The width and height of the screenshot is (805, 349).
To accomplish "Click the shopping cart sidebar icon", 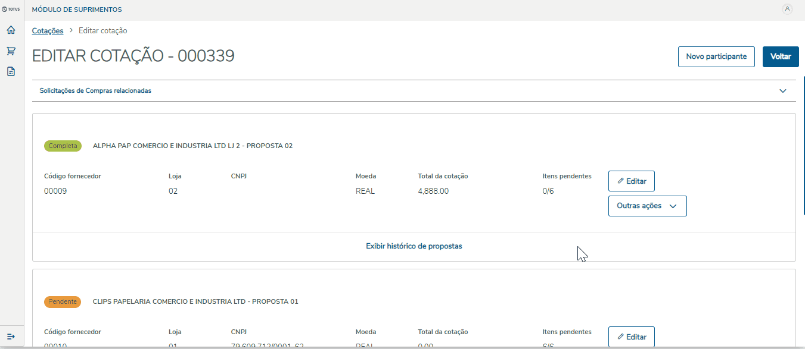I will pyautogui.click(x=11, y=51).
